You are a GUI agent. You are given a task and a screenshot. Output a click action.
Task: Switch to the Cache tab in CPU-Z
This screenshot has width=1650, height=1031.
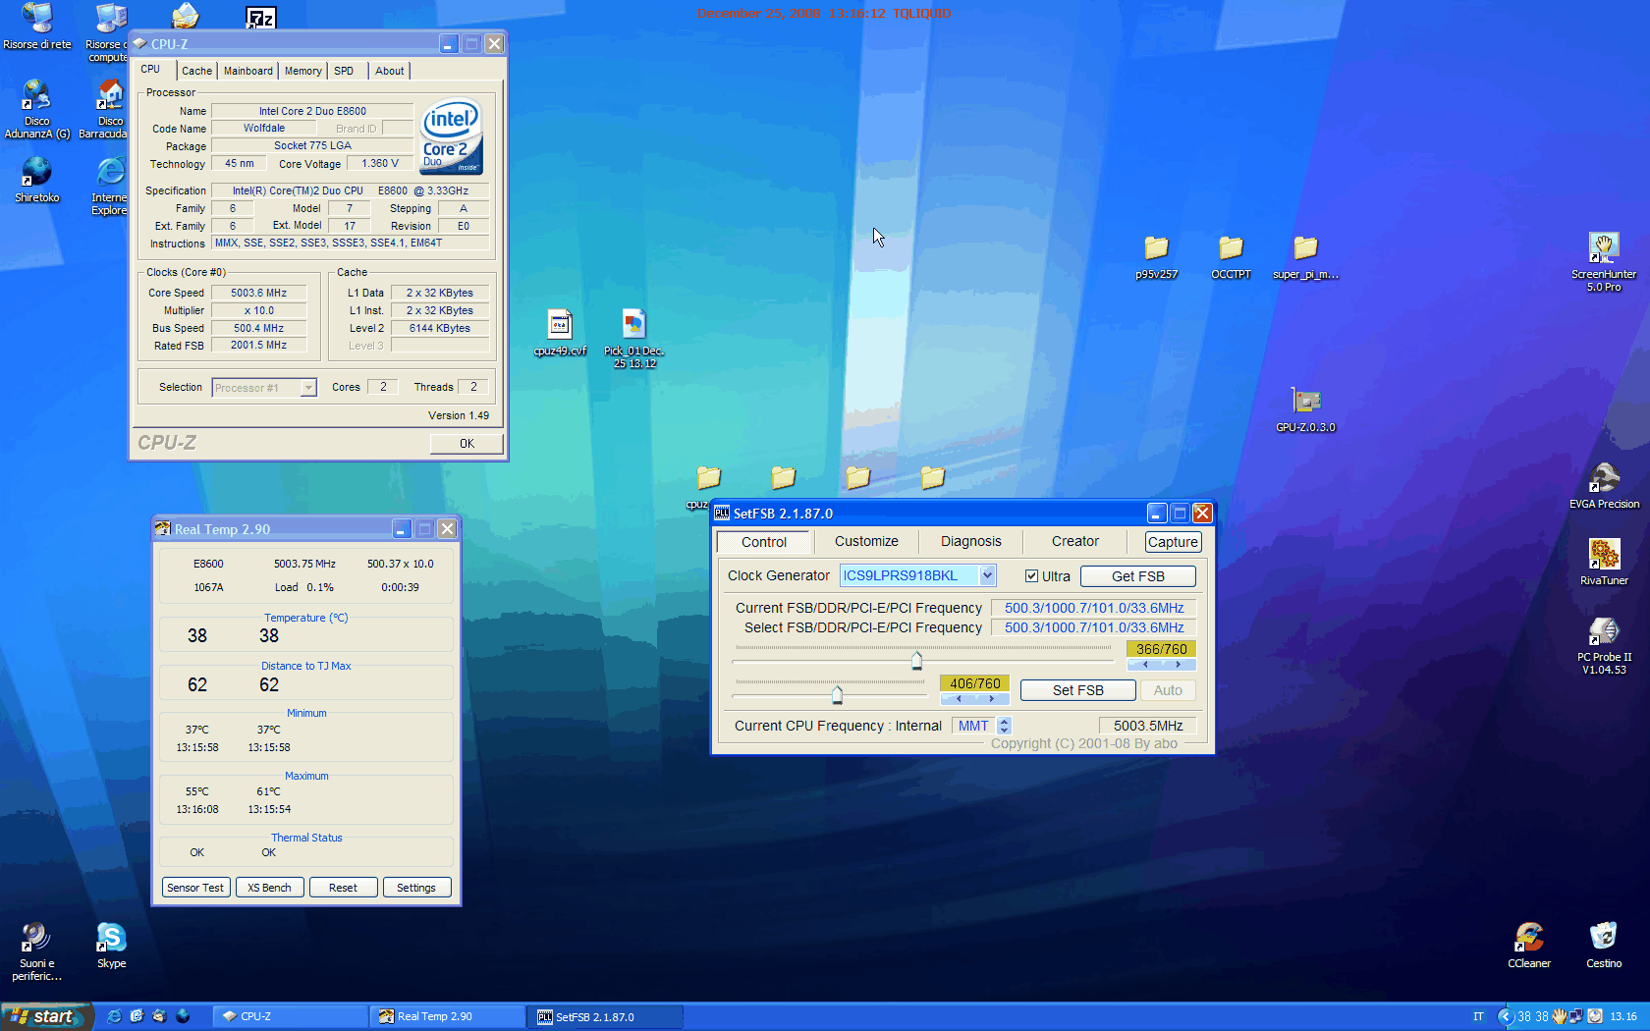point(196,71)
